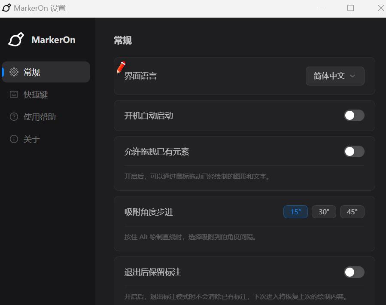Go to the 关于 page

click(46, 139)
